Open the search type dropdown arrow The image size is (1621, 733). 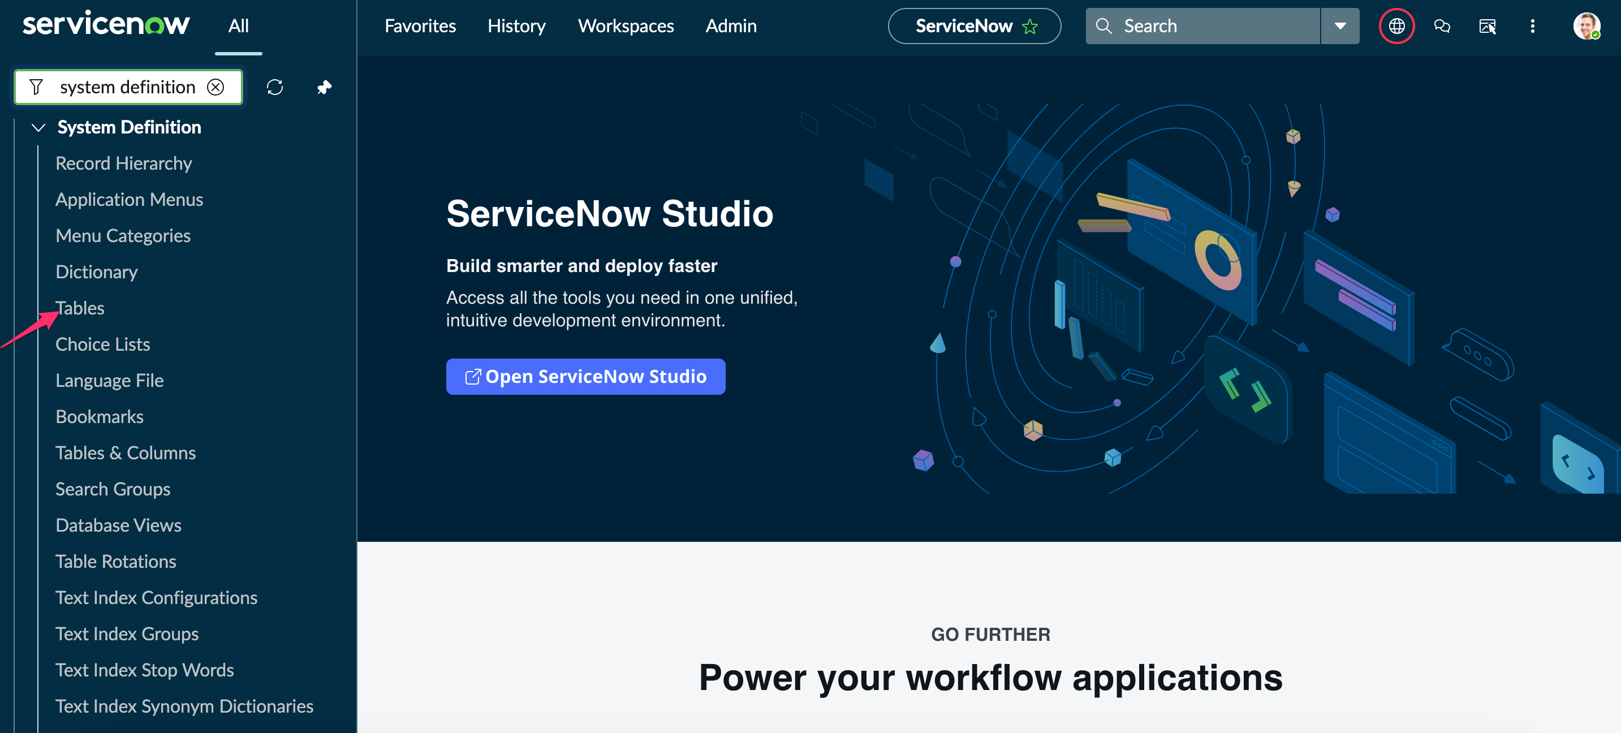pos(1340,26)
